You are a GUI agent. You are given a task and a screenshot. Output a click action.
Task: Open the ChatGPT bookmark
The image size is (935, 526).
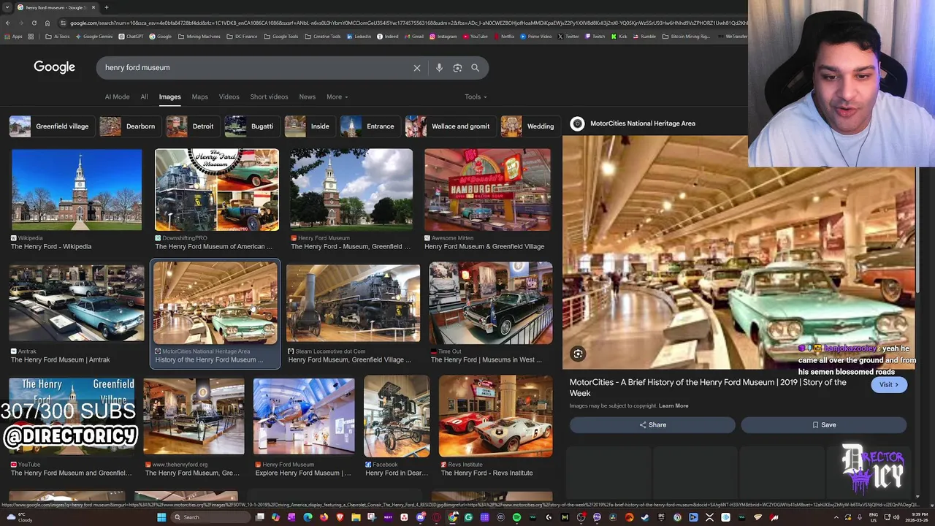[131, 37]
